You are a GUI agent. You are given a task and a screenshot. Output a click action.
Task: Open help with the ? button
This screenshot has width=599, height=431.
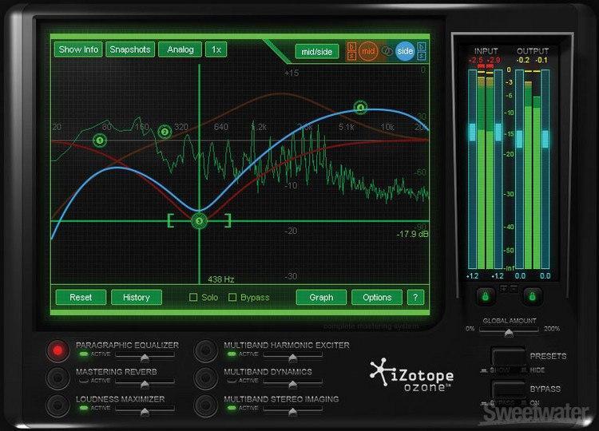tap(415, 298)
